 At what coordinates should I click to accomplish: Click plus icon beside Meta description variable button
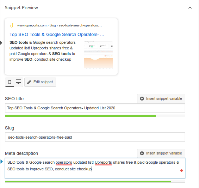point(142,153)
